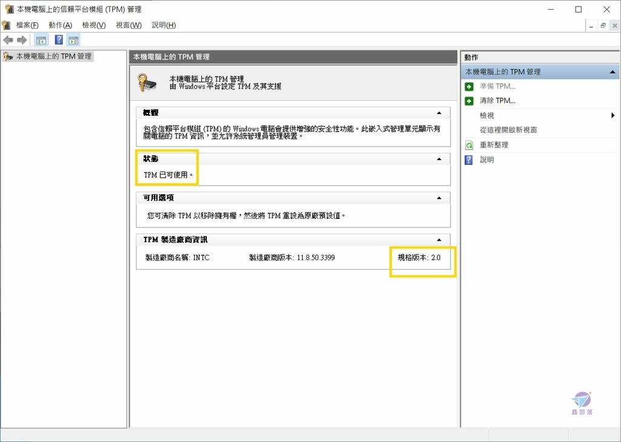Click the green arrow icon beside 清除 TPM
The image size is (621, 442).
tap(469, 101)
